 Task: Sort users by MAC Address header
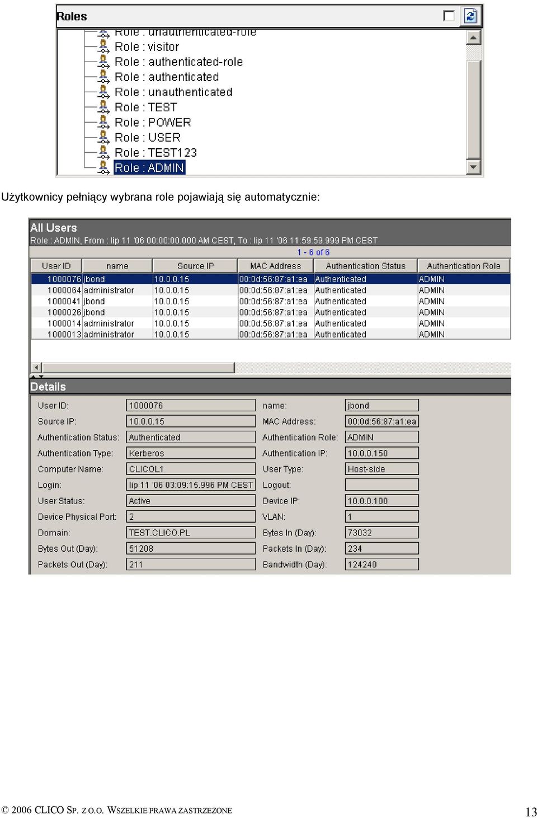tap(275, 266)
